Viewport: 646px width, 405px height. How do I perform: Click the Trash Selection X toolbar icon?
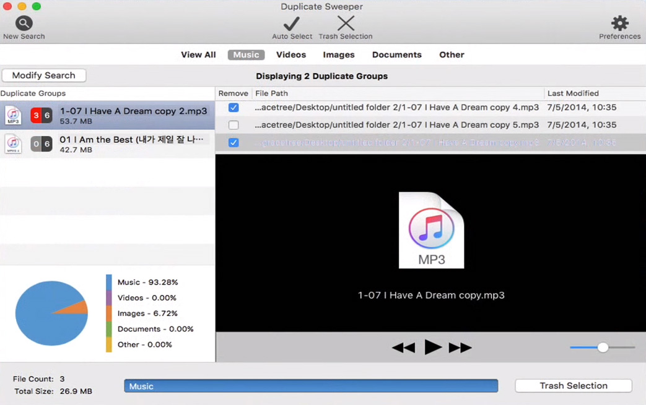click(x=346, y=23)
